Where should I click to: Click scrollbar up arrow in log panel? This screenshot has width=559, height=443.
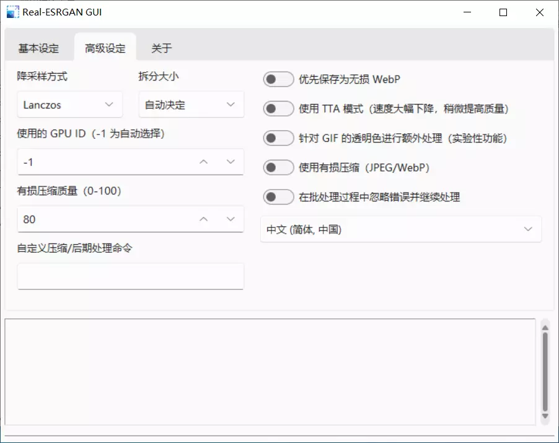pyautogui.click(x=545, y=326)
